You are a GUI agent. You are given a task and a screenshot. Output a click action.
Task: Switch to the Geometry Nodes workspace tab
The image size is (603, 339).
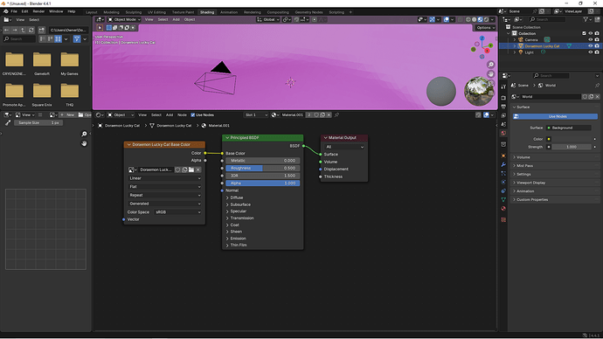click(x=308, y=12)
